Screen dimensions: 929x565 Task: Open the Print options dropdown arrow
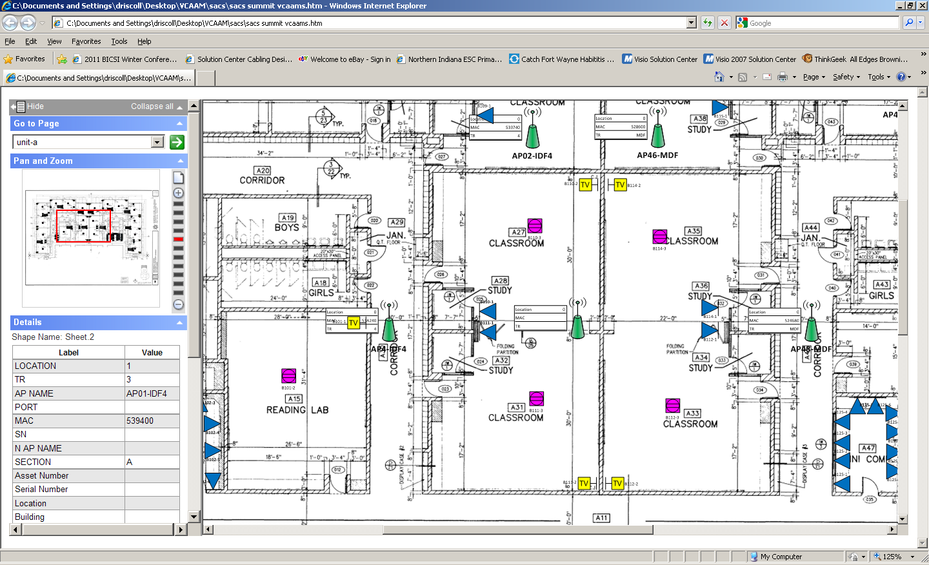pyautogui.click(x=794, y=77)
